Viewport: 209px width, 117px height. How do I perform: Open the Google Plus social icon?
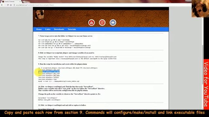click(102, 22)
